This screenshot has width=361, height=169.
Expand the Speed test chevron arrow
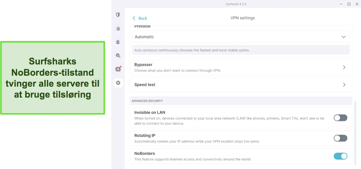tap(344, 85)
